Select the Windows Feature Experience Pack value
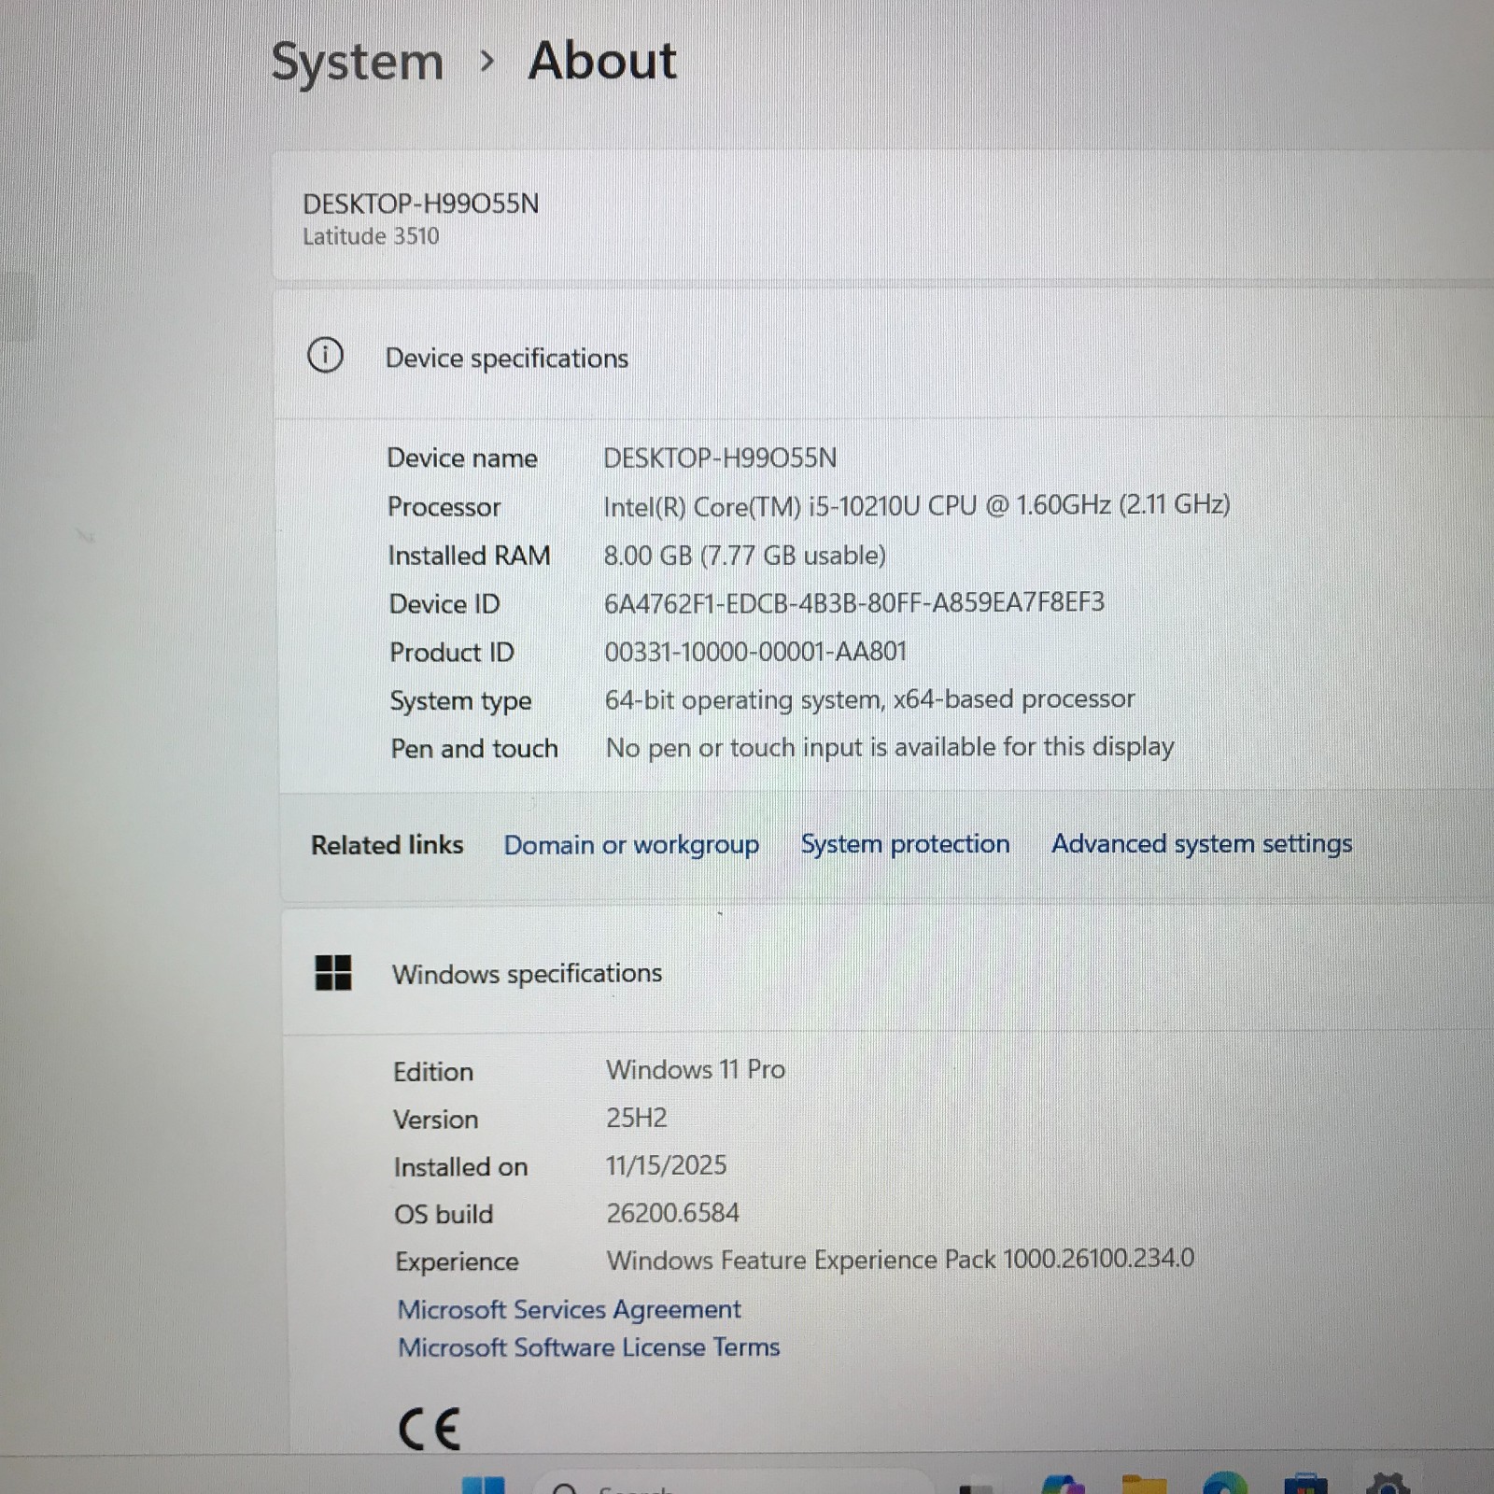This screenshot has height=1494, width=1494. pos(900,1260)
